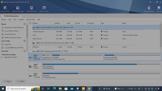
Task: Open the Help menu
Action: coord(39,19)
